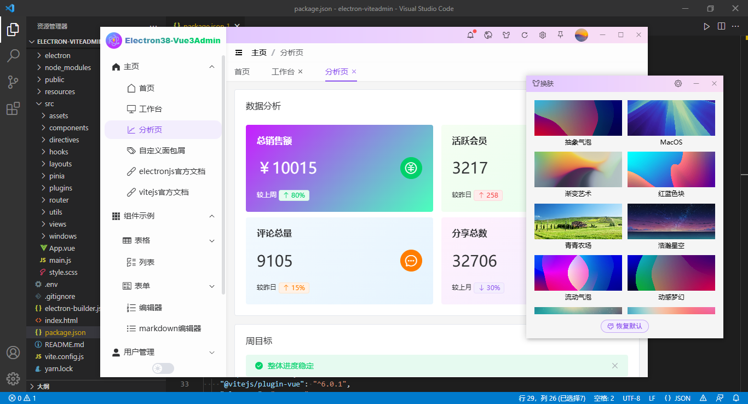Viewport: 748px width, 404px height.
Task: Select the 青青农场 wallpaper thumbnail
Action: tap(578, 221)
